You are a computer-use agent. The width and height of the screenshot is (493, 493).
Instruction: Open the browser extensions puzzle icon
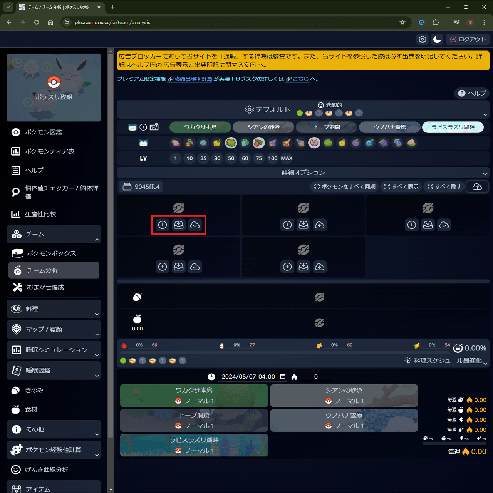pyautogui.click(x=436, y=22)
